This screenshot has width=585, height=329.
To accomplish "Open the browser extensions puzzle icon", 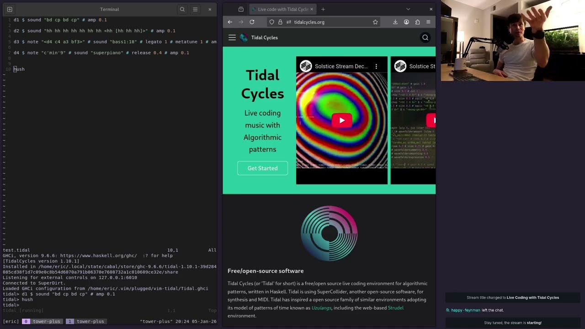I will point(417,22).
